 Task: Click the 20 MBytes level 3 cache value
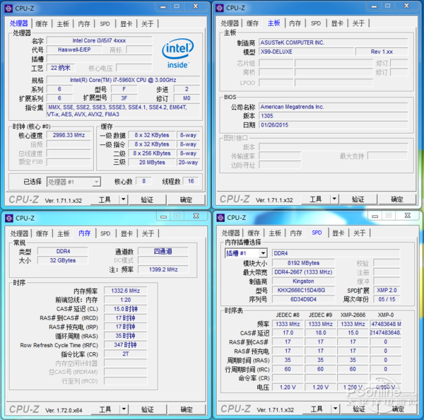pyautogui.click(x=152, y=163)
